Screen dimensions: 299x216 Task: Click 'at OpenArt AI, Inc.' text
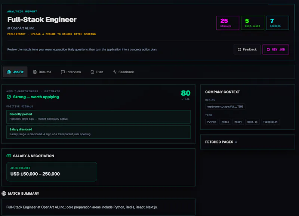[21, 28]
